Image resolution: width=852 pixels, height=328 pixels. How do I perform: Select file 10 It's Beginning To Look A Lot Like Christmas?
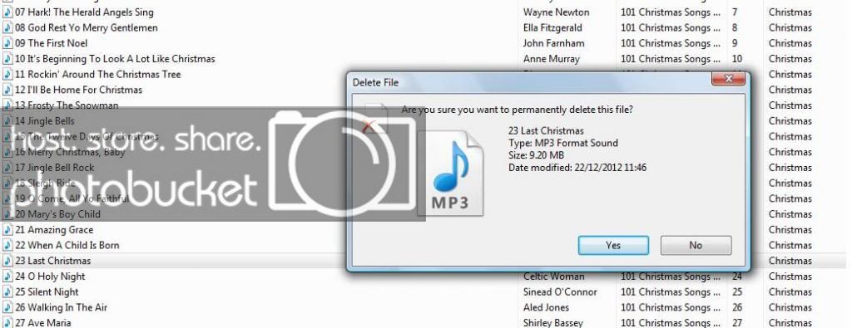coord(115,59)
